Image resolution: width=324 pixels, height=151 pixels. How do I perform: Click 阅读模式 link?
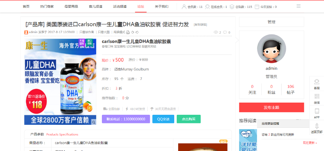120,32
